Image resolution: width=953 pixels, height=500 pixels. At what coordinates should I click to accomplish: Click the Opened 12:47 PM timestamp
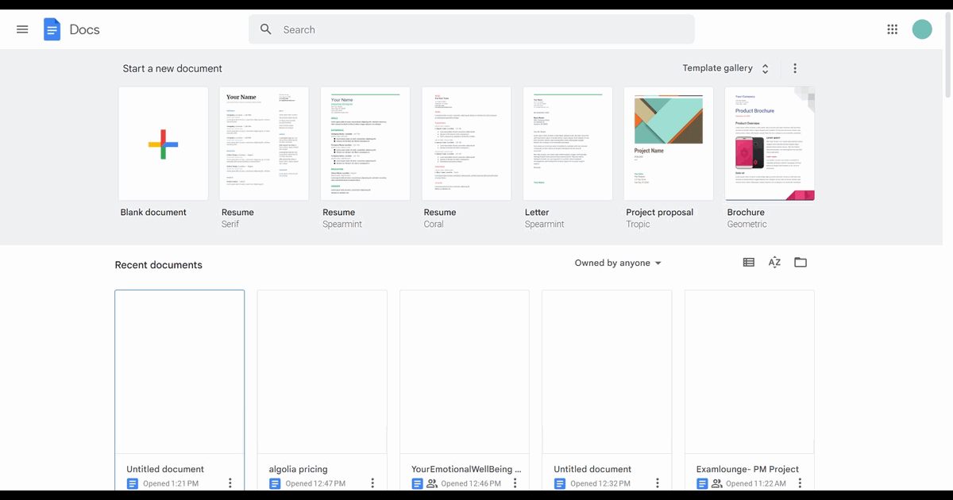point(315,483)
